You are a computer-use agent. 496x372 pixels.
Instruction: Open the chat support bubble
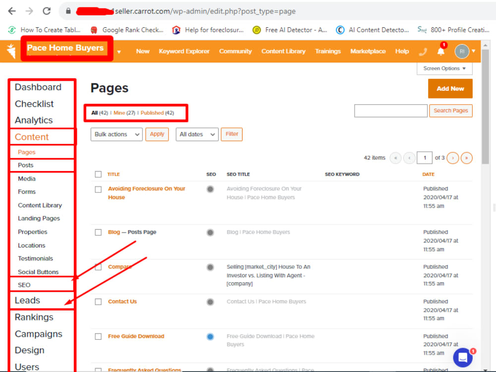(x=463, y=358)
